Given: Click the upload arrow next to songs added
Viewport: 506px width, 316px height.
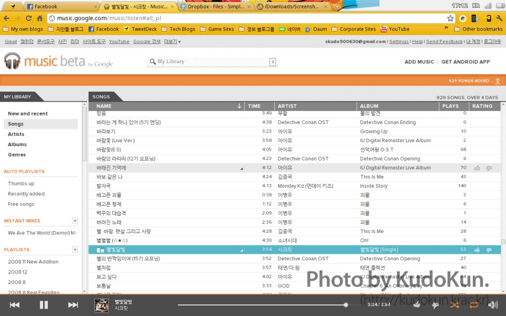Looking at the screenshot, I should pyautogui.click(x=498, y=80).
